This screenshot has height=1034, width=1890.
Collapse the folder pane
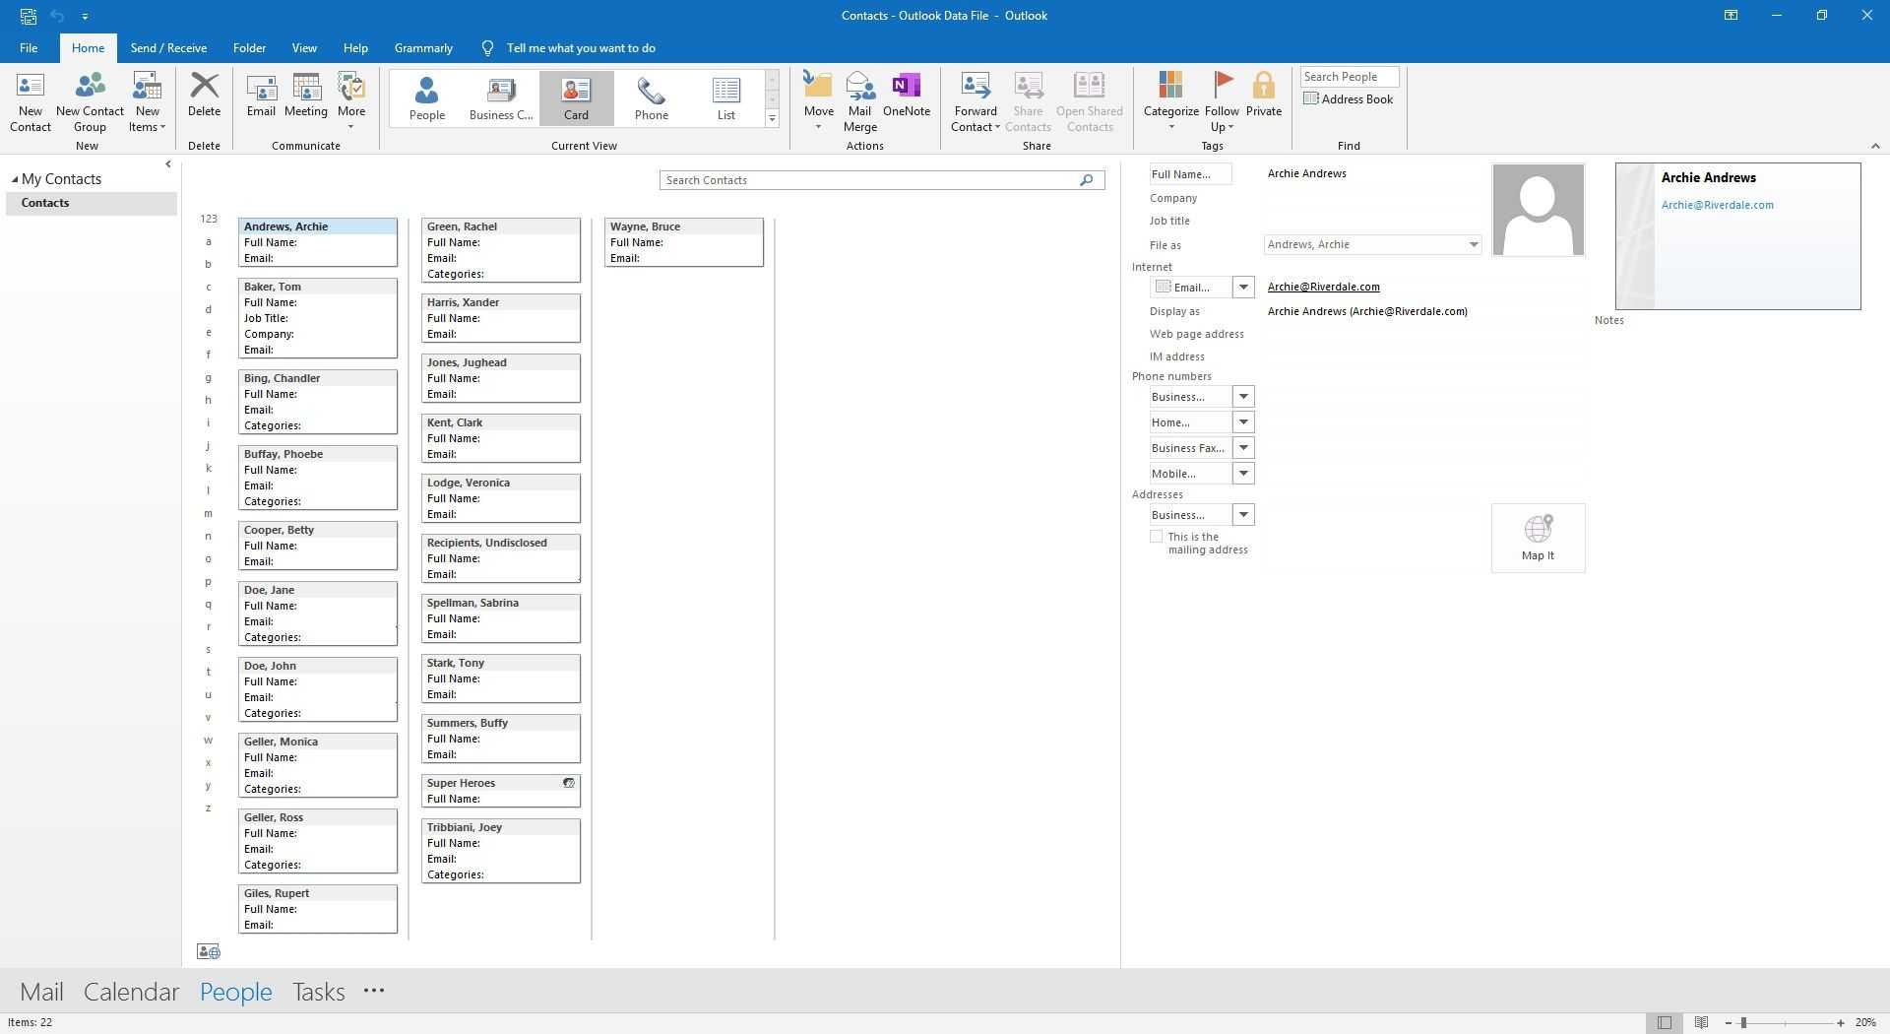[167, 164]
